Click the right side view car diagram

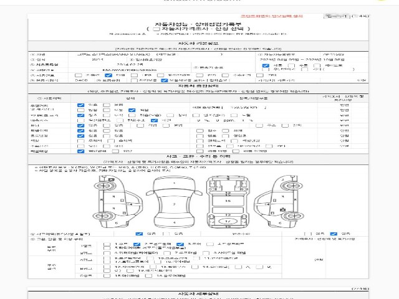pyautogui.click(x=279, y=201)
